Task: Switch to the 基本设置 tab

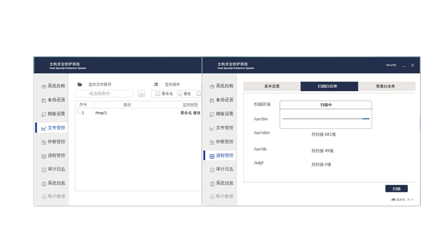Action: (271, 86)
